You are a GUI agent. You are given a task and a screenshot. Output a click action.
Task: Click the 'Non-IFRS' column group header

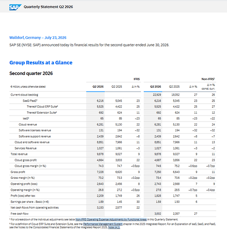point(208,79)
